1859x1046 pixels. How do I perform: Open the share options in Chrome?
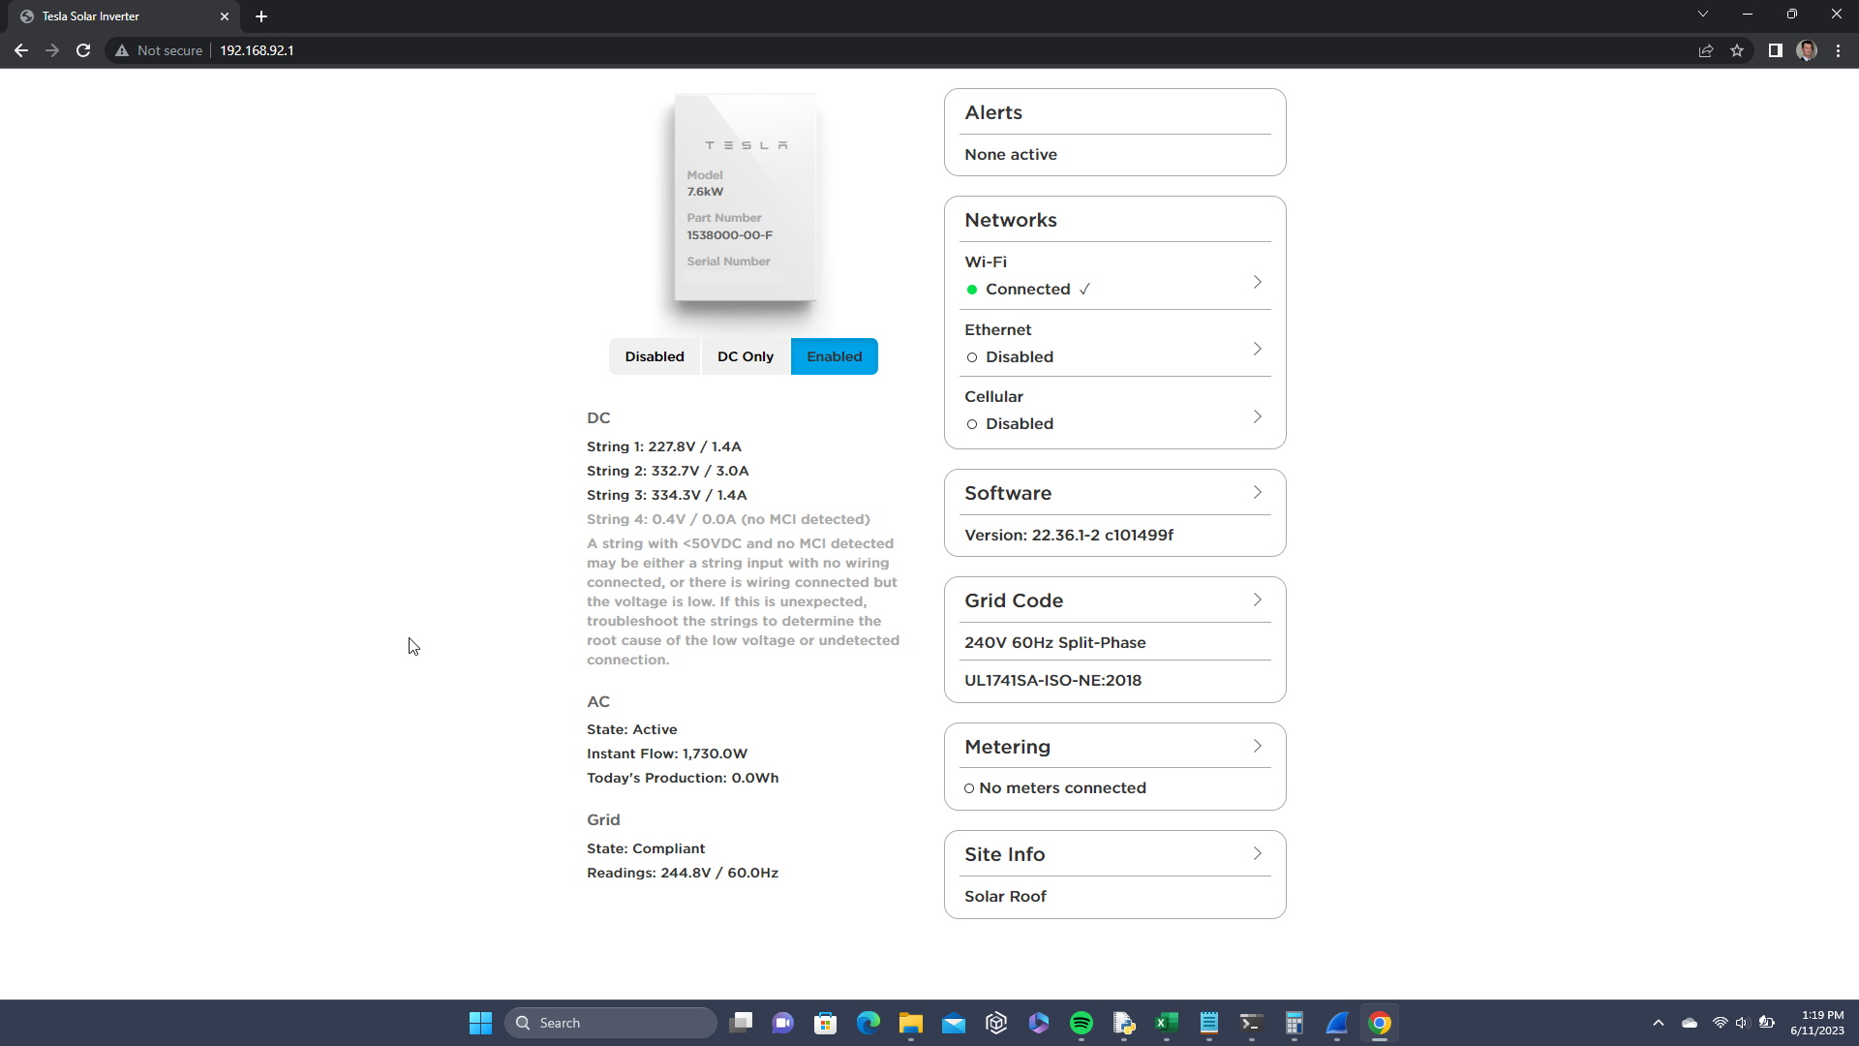pyautogui.click(x=1706, y=50)
